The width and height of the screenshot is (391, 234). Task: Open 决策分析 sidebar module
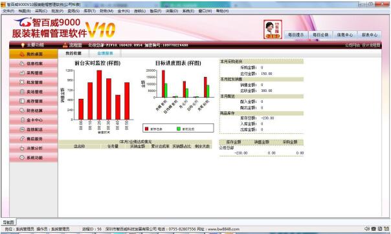coord(34,148)
